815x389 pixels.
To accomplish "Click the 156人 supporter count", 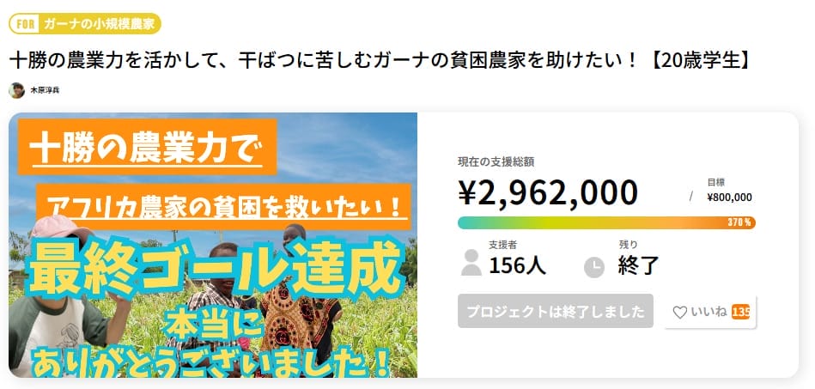I will pos(517,265).
